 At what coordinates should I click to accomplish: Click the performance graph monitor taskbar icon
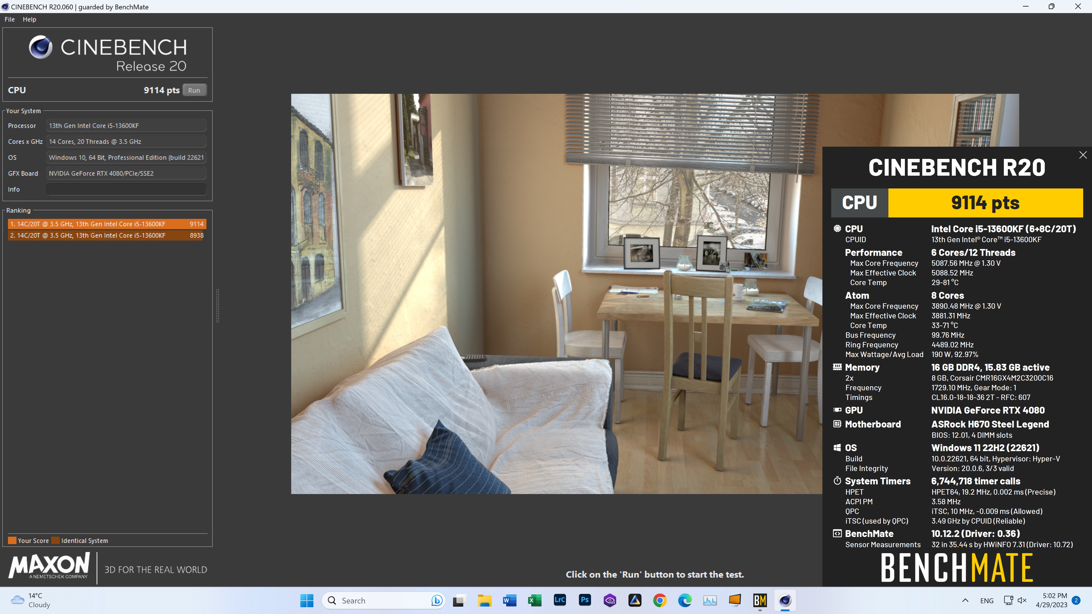(x=710, y=600)
